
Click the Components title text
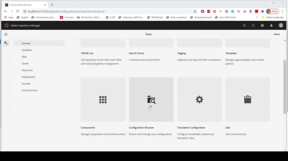pos(88,128)
